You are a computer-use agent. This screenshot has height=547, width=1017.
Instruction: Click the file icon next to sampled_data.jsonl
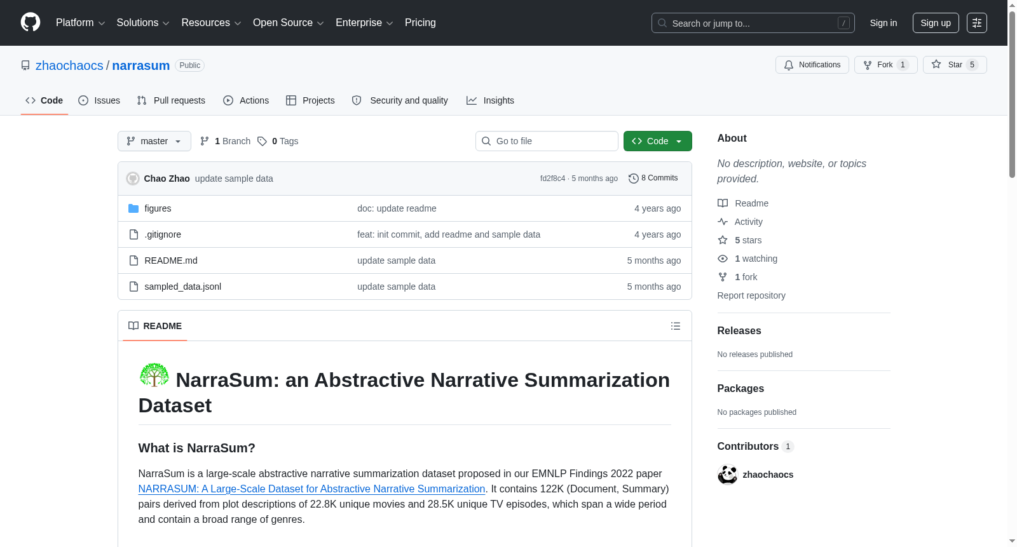click(x=133, y=287)
